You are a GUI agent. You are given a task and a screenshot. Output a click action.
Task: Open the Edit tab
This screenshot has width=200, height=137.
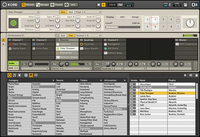click(122, 17)
